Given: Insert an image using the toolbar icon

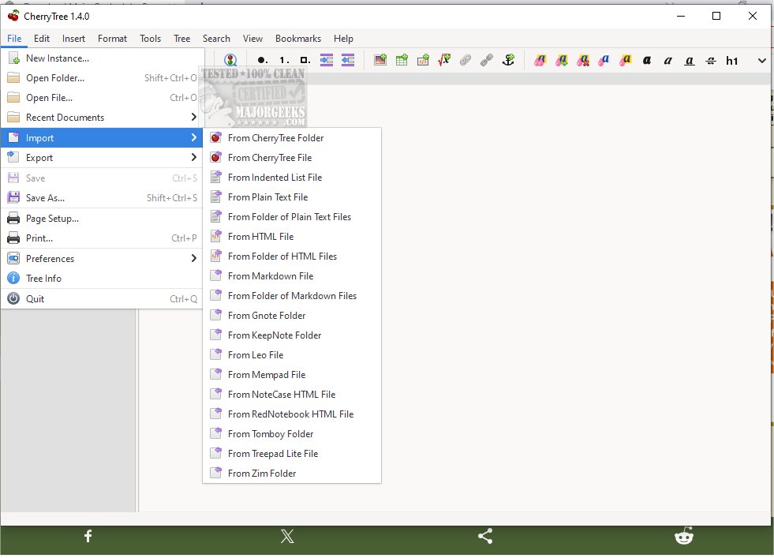Looking at the screenshot, I should point(380,60).
